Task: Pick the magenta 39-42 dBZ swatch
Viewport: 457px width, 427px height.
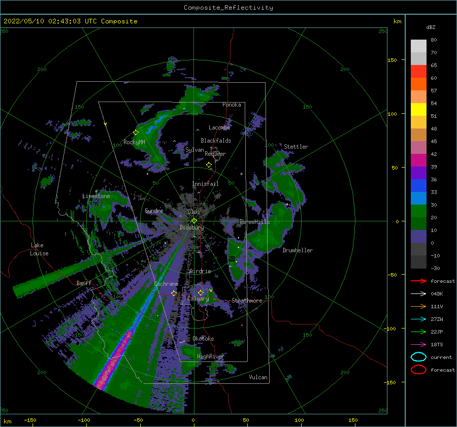Action: pos(418,160)
